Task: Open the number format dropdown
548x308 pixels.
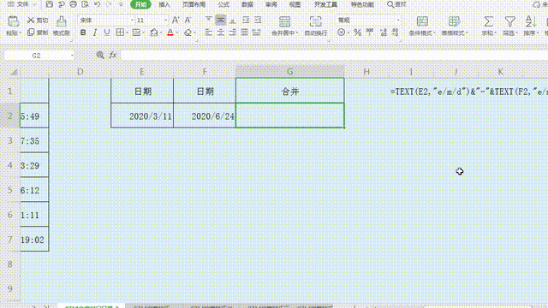Action: [x=397, y=21]
